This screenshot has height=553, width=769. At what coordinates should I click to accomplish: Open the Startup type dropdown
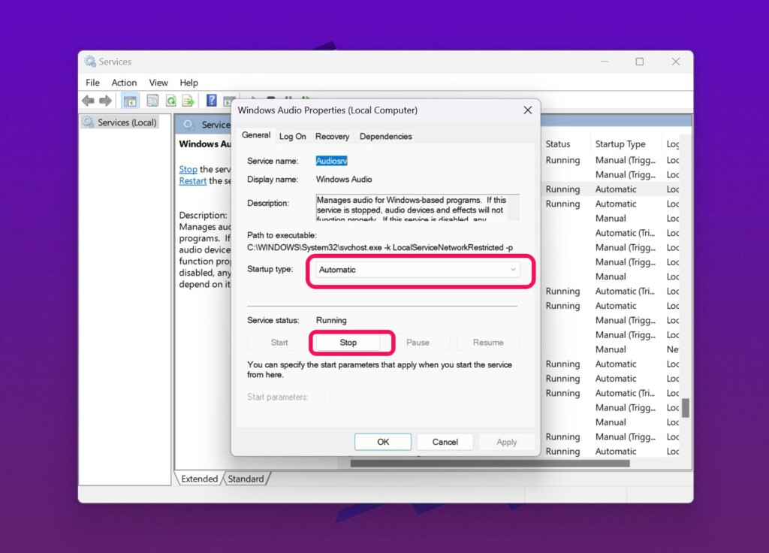418,270
